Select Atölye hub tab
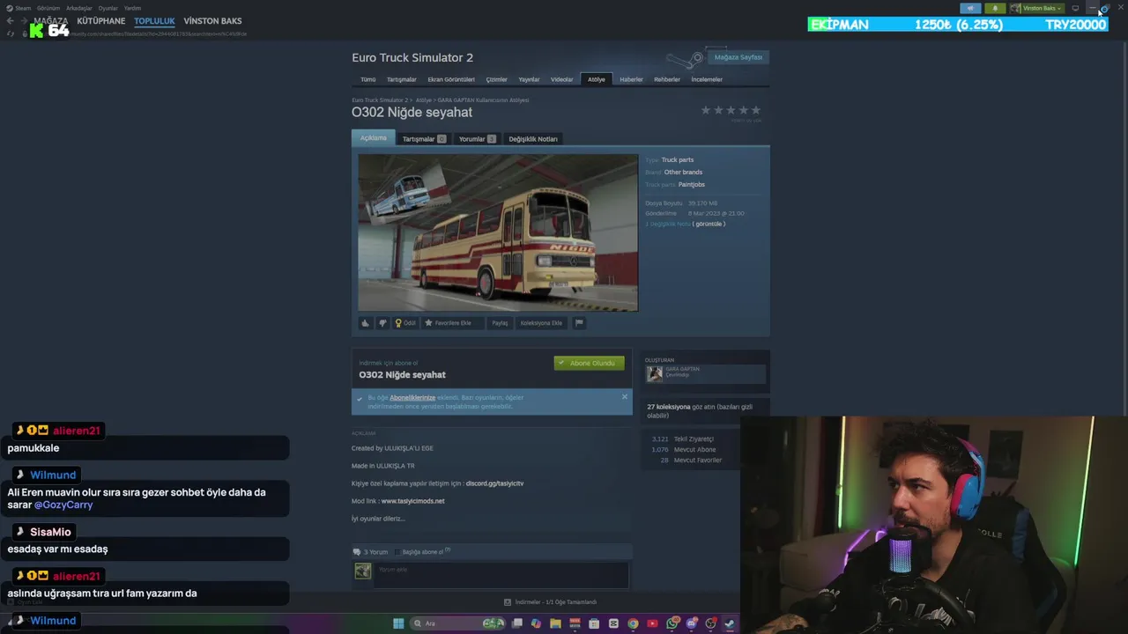The width and height of the screenshot is (1128, 634). [597, 79]
